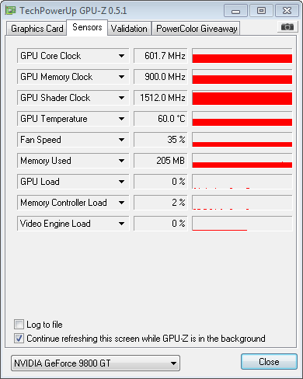This screenshot has width=303, height=379.
Task: Click the GPU-Z app icon in title bar
Action: [x=11, y=10]
